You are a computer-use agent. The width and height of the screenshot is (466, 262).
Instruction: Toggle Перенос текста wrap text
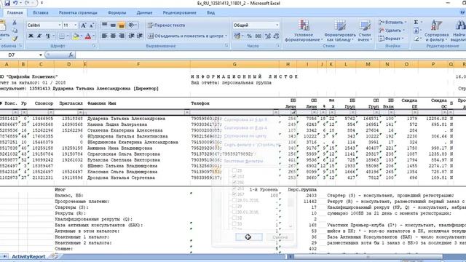click(167, 25)
